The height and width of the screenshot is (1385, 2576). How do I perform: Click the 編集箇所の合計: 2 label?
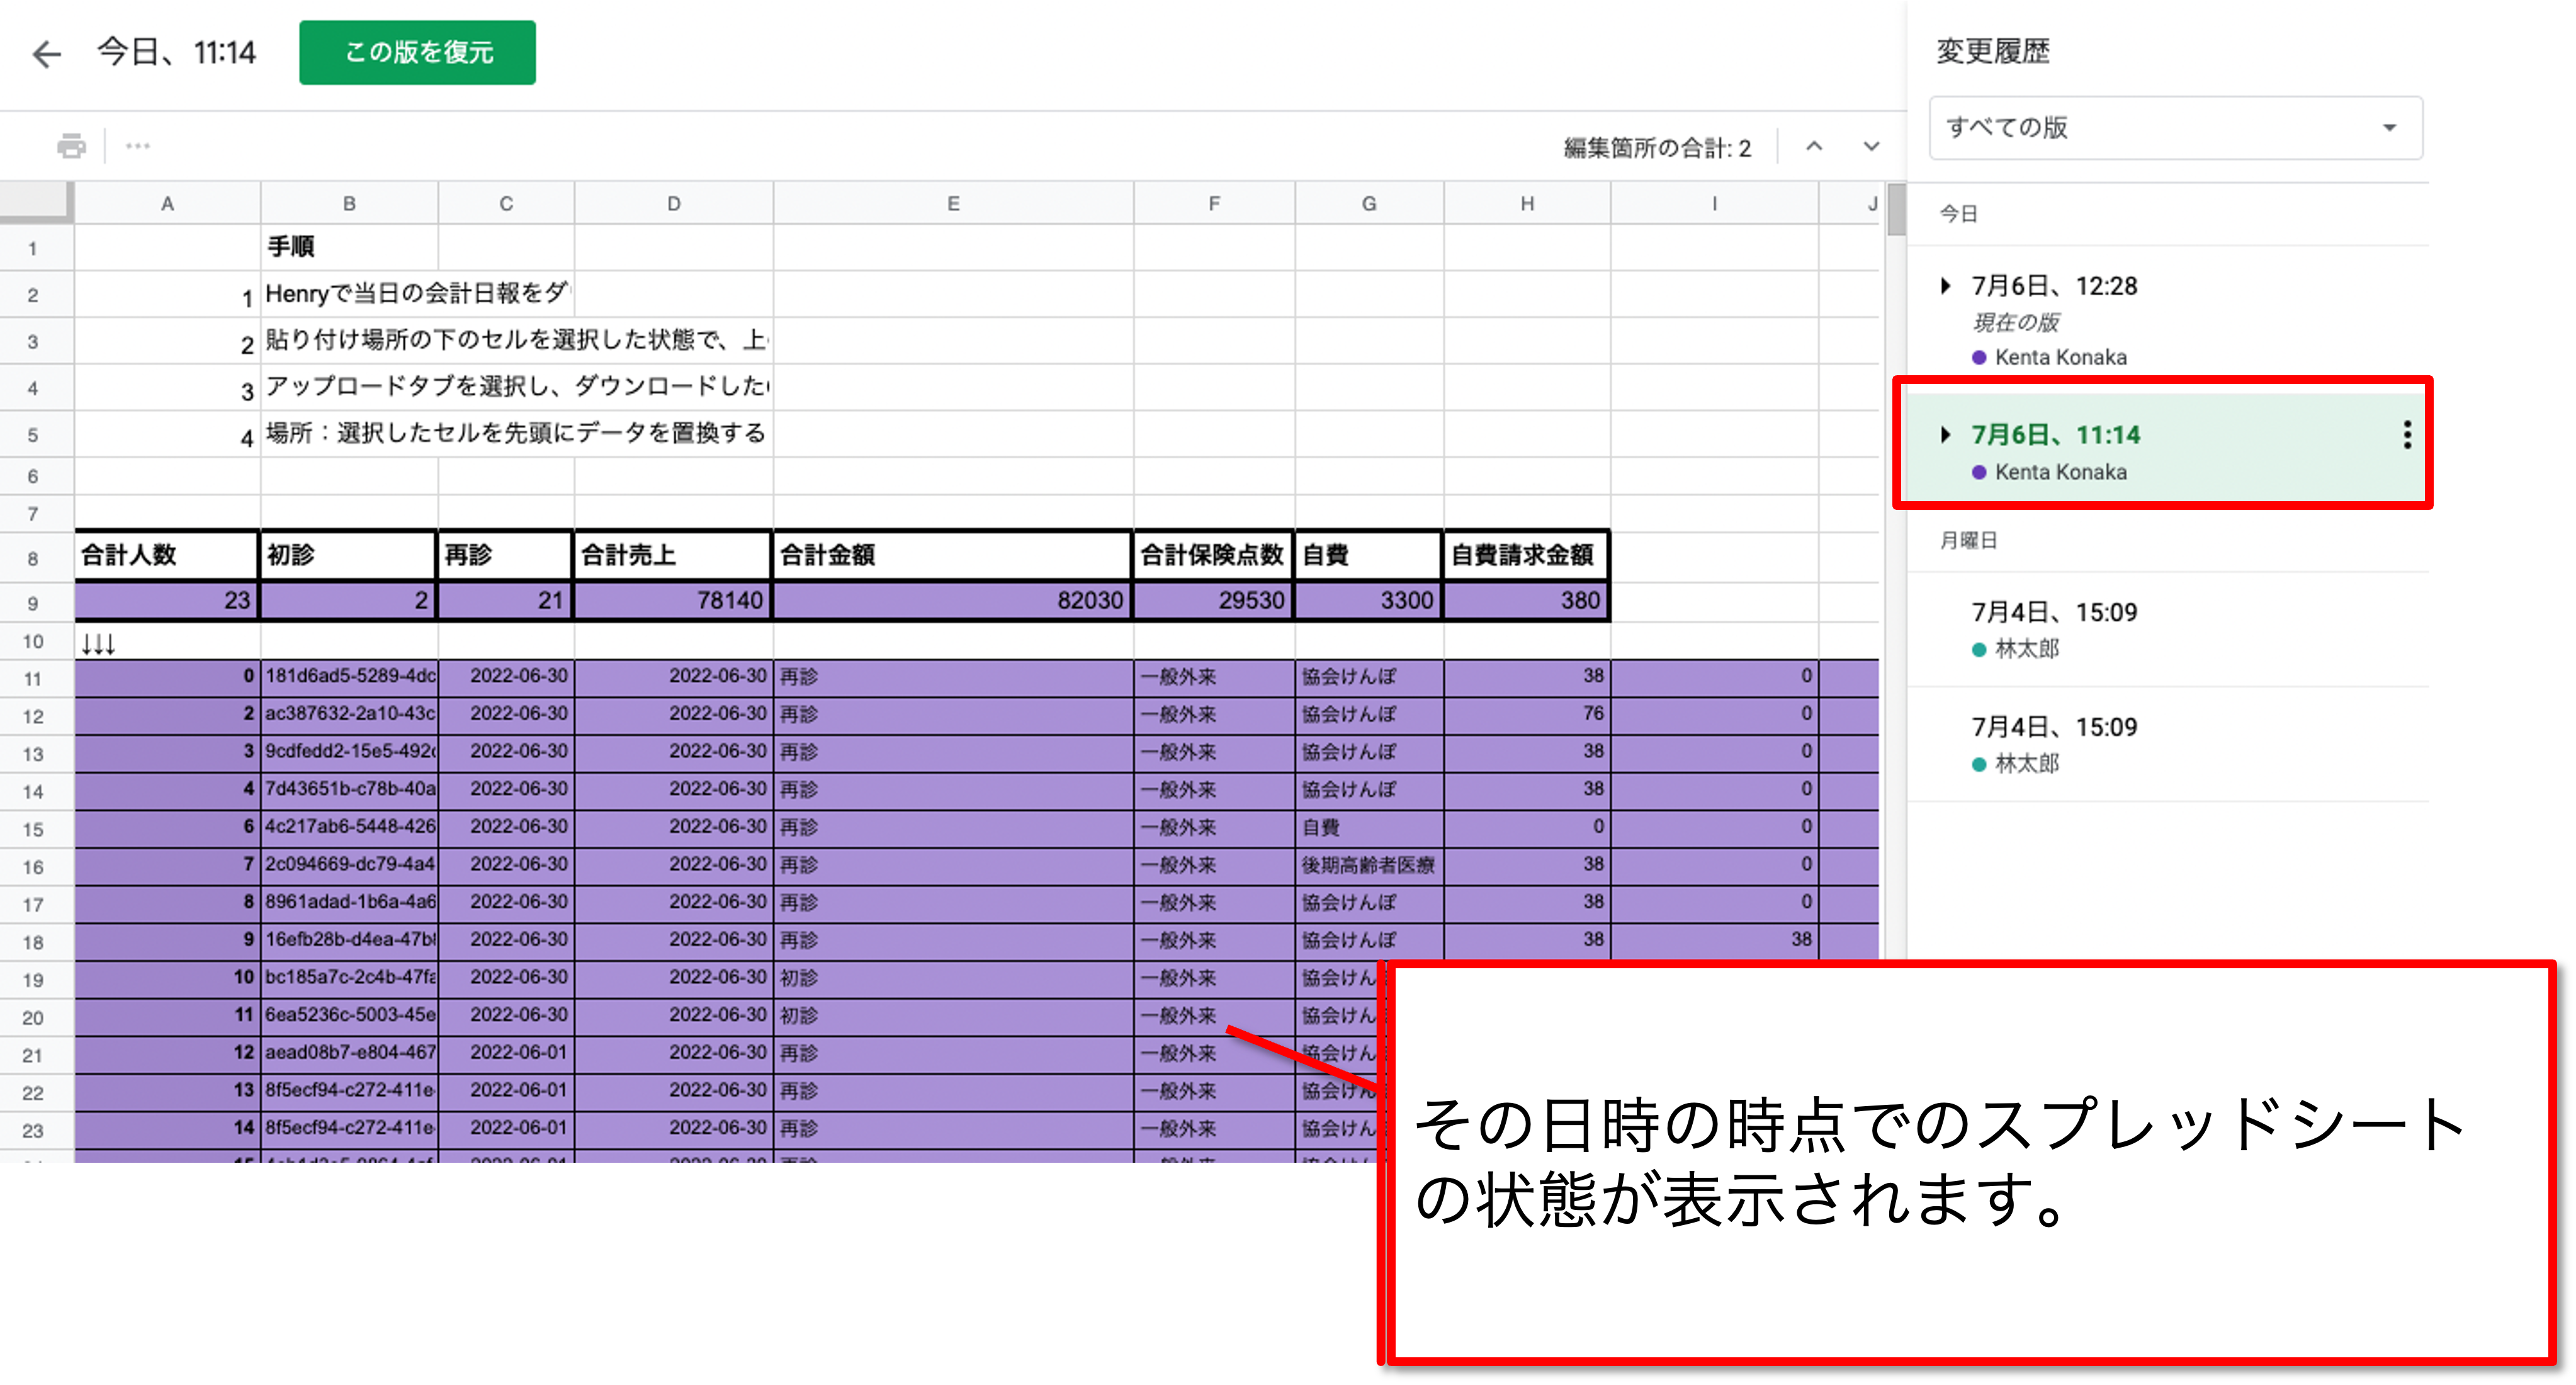tap(1657, 148)
